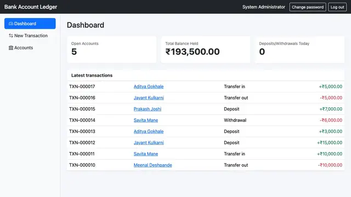This screenshot has width=351, height=197.
Task: Click the Latest transactions heading
Action: 92,76
